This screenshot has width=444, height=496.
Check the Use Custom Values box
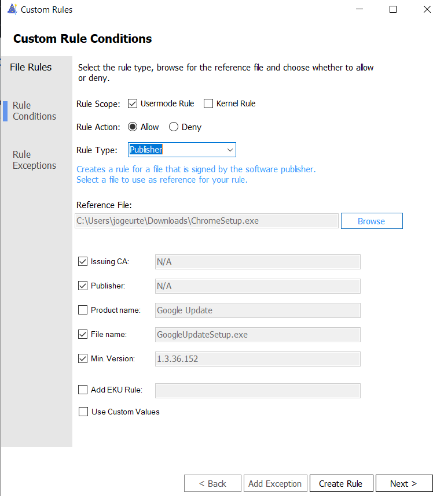click(83, 412)
